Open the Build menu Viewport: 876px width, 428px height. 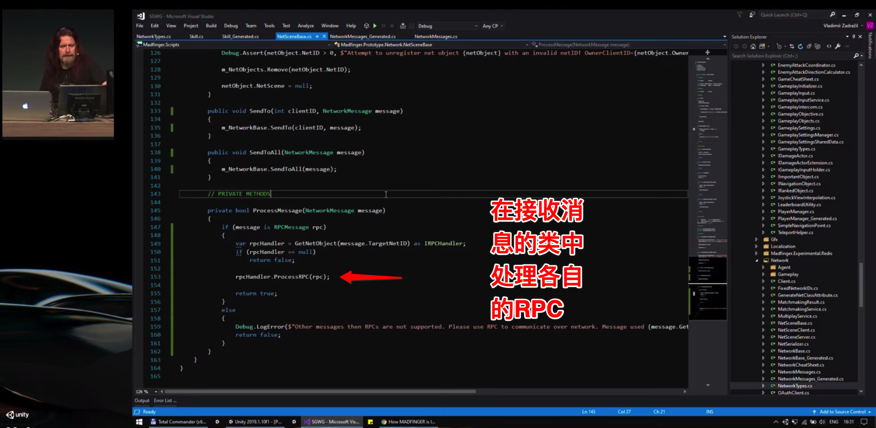(x=211, y=26)
